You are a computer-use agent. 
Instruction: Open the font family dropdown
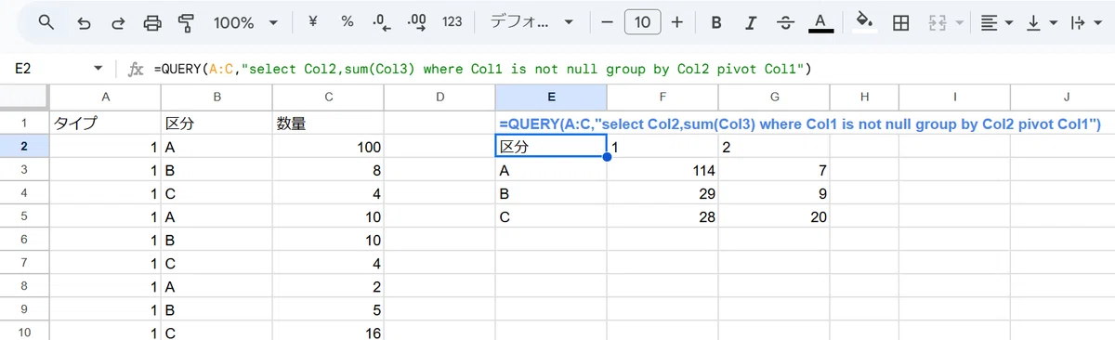tap(532, 22)
